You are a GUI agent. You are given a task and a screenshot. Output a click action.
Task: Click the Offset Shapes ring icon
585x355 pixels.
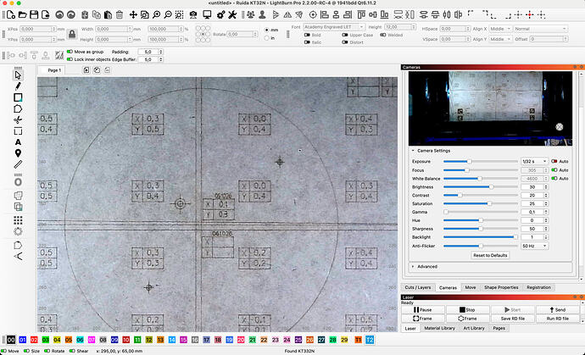pyautogui.click(x=18, y=182)
